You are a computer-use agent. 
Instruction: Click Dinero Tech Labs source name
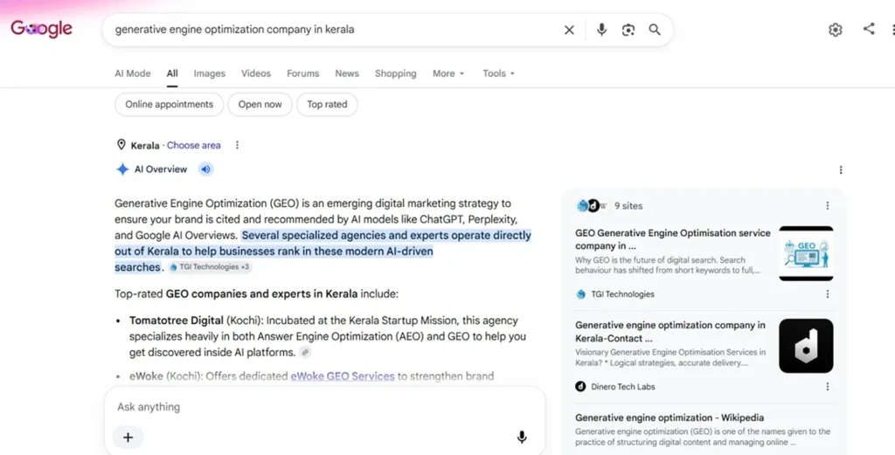pos(623,387)
